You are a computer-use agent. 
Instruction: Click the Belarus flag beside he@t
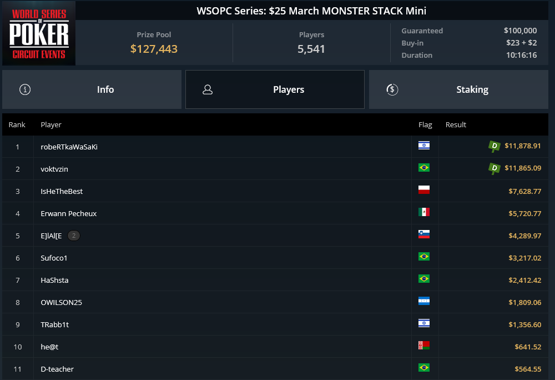click(x=423, y=346)
